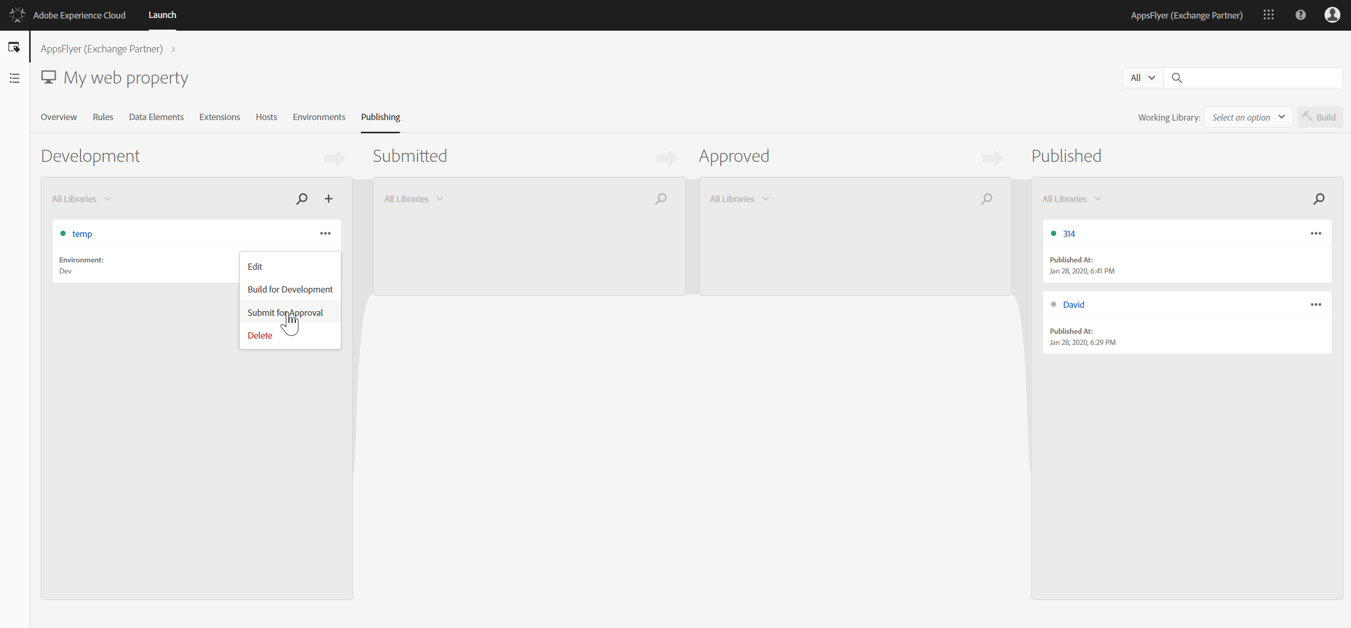Expand the Working Library select dropdown
Image resolution: width=1351 pixels, height=628 pixels.
[1248, 117]
